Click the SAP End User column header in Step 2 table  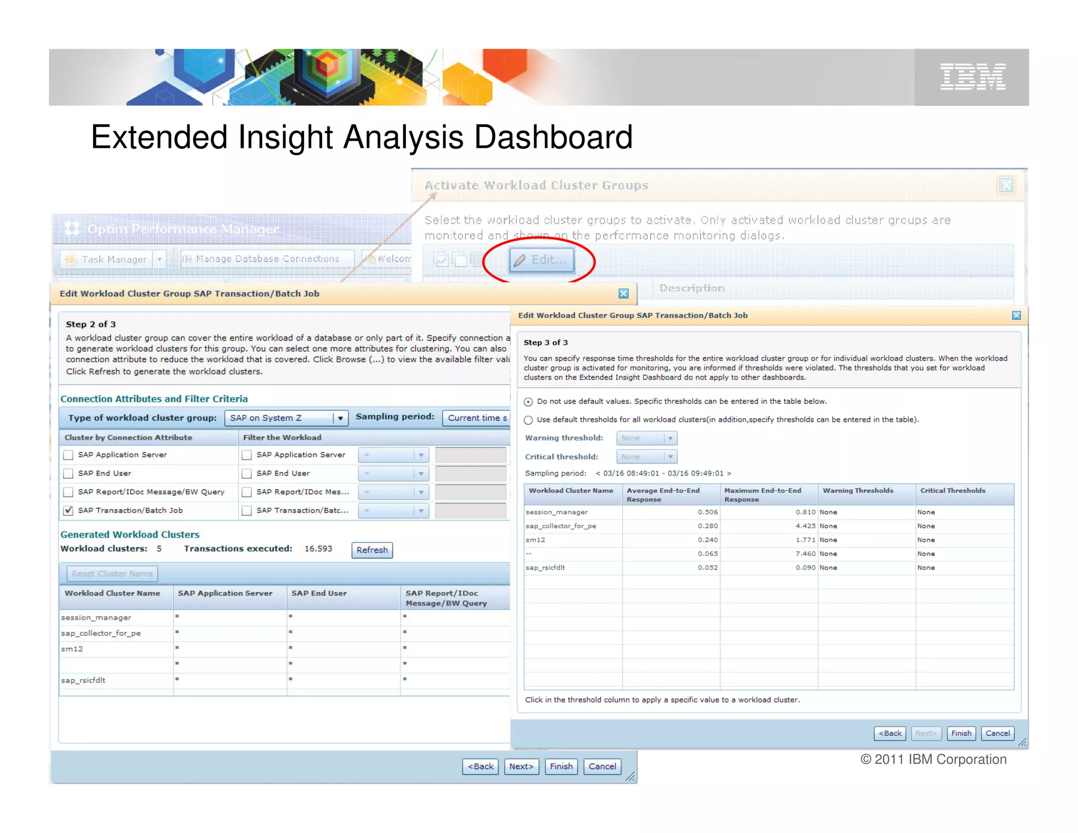click(x=344, y=598)
